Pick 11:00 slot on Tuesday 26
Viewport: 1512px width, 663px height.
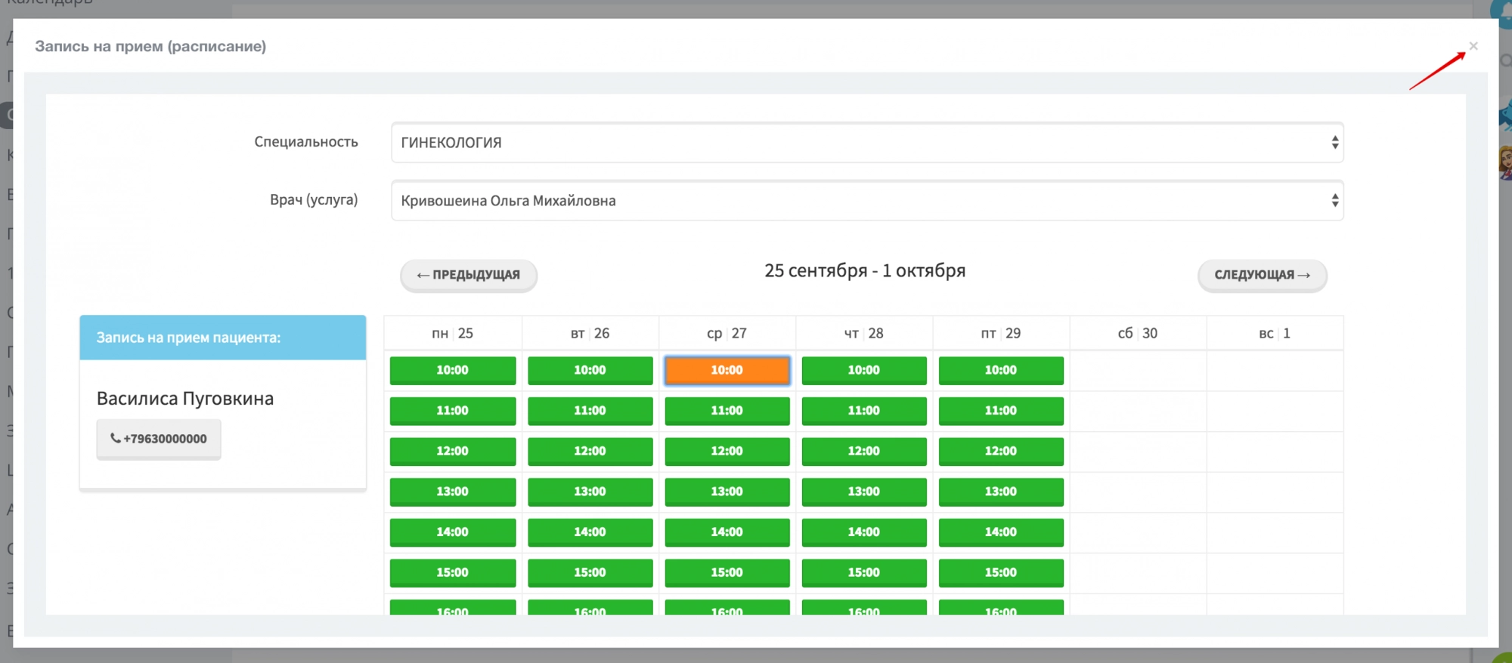[590, 411]
